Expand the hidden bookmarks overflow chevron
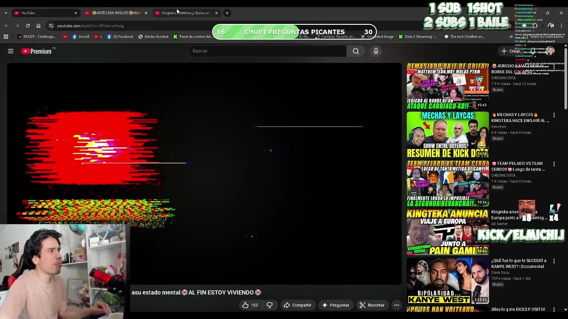This screenshot has width=568, height=319. 511,37
